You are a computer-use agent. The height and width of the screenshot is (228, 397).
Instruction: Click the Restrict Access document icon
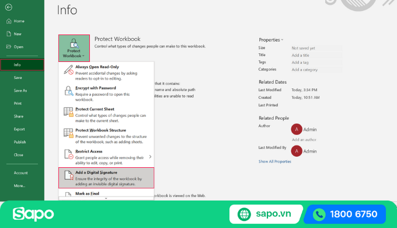68,154
